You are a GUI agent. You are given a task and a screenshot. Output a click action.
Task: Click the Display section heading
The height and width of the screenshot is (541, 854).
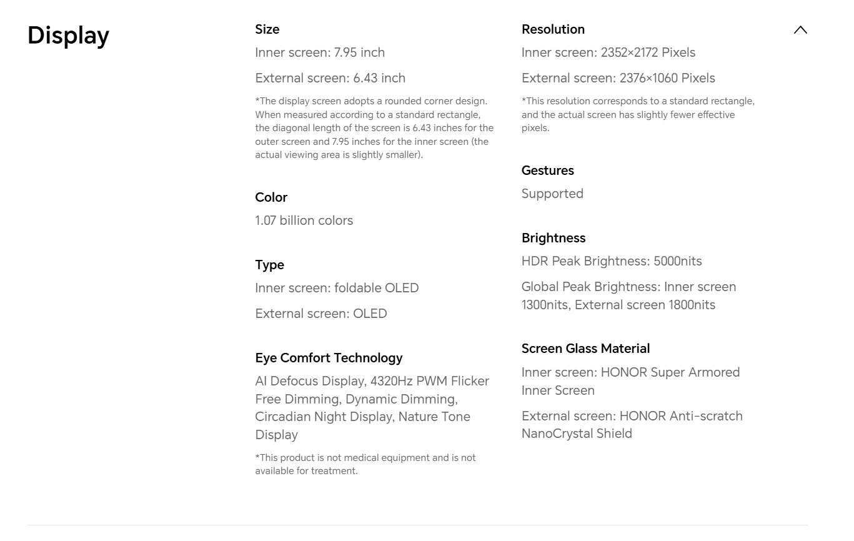pyautogui.click(x=69, y=36)
